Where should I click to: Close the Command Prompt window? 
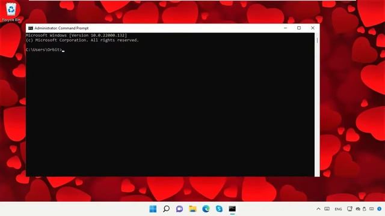click(x=313, y=28)
